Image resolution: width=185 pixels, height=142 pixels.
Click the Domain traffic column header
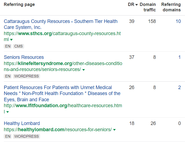tap(148, 7)
